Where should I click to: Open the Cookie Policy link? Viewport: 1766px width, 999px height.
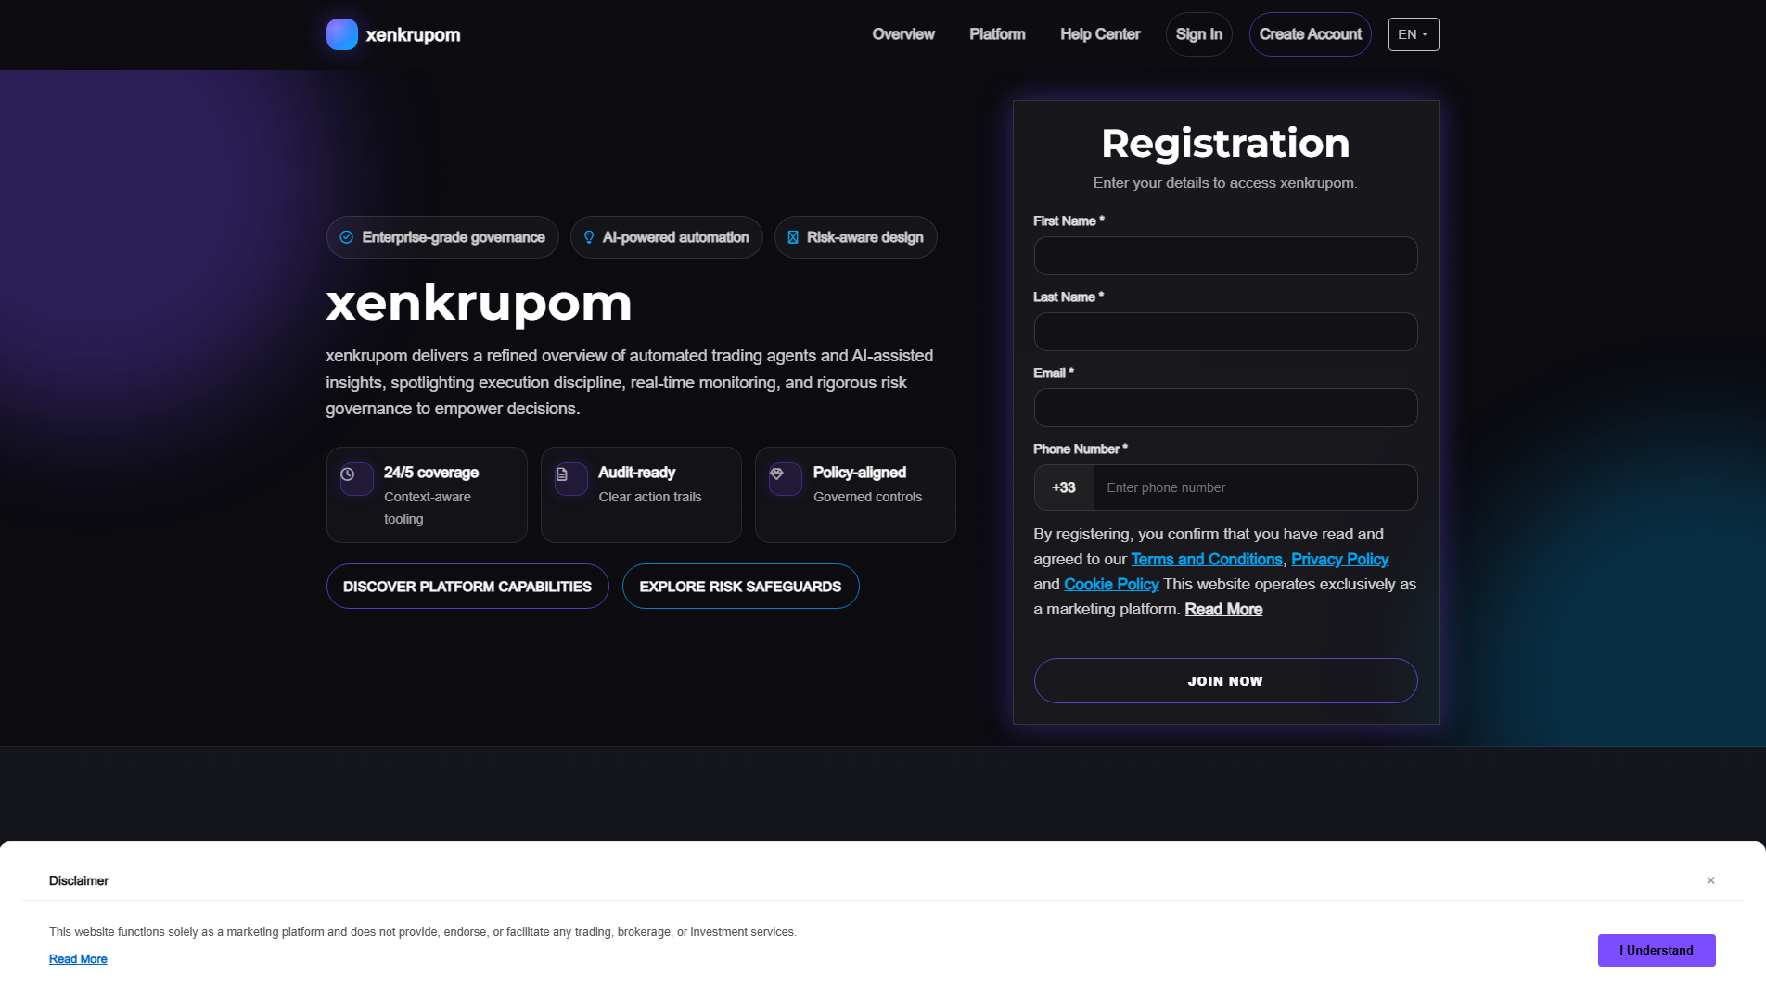[x=1111, y=584]
